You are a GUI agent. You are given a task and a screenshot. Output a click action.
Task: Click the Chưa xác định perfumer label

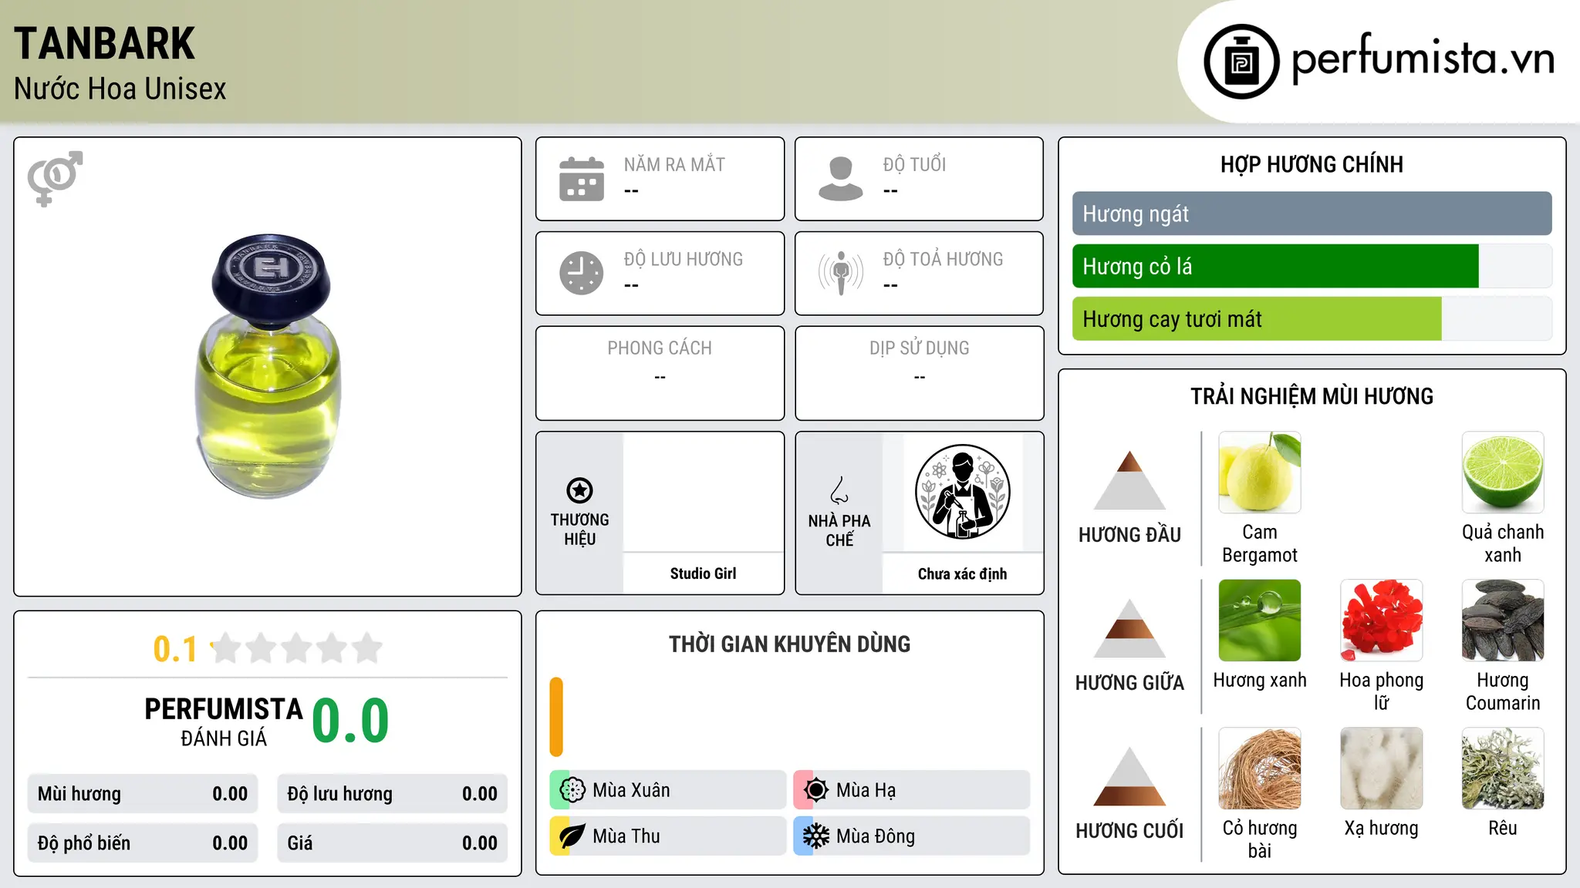(962, 573)
